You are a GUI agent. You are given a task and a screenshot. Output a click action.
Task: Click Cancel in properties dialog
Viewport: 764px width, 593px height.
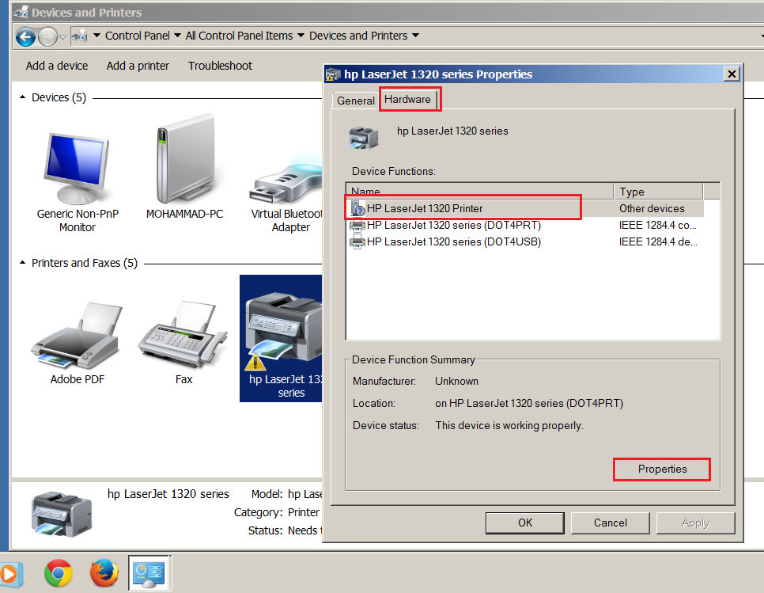click(610, 523)
